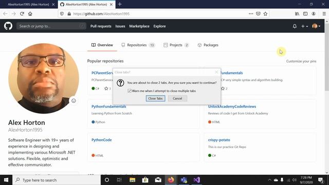Open the PythonFundamentals repository
The width and height of the screenshot is (329, 185).
pos(109,106)
